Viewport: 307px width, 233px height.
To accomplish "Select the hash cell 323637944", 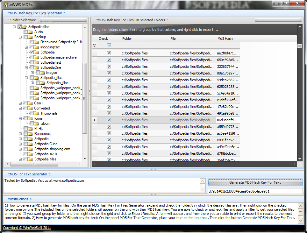I will [x=228, y=67].
